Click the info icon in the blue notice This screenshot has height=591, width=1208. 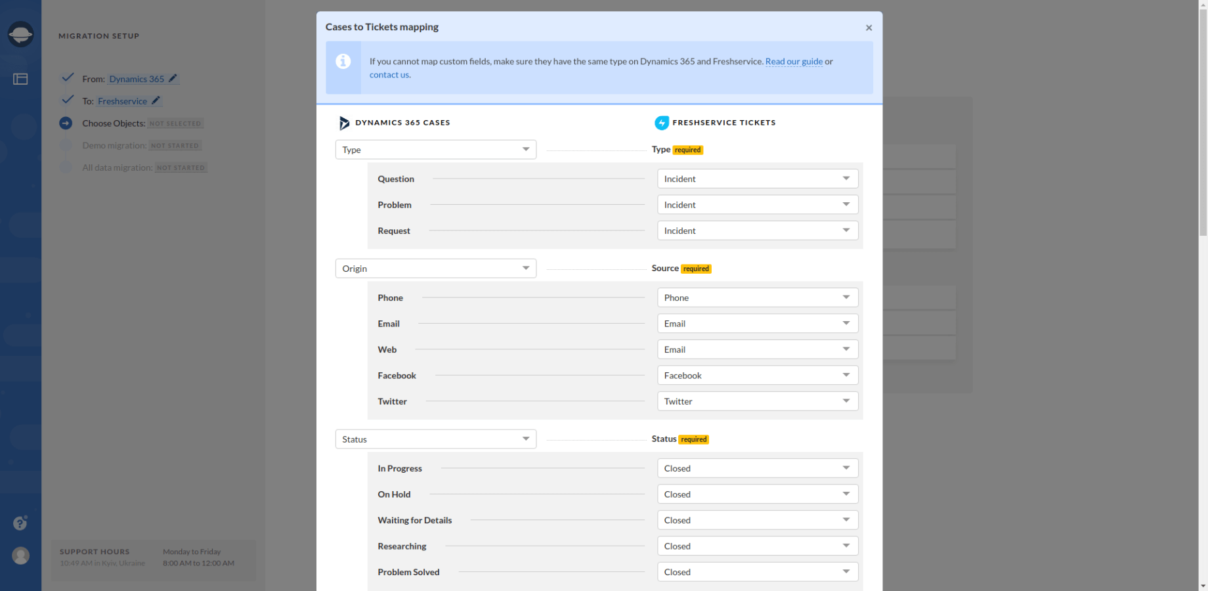click(x=343, y=61)
